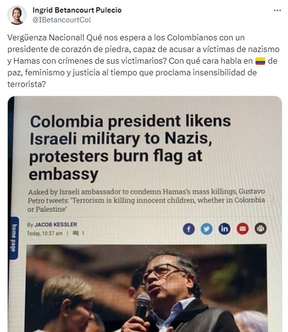Click the comment bubble icon beside count
This screenshot has width=288, height=332.
point(76,233)
